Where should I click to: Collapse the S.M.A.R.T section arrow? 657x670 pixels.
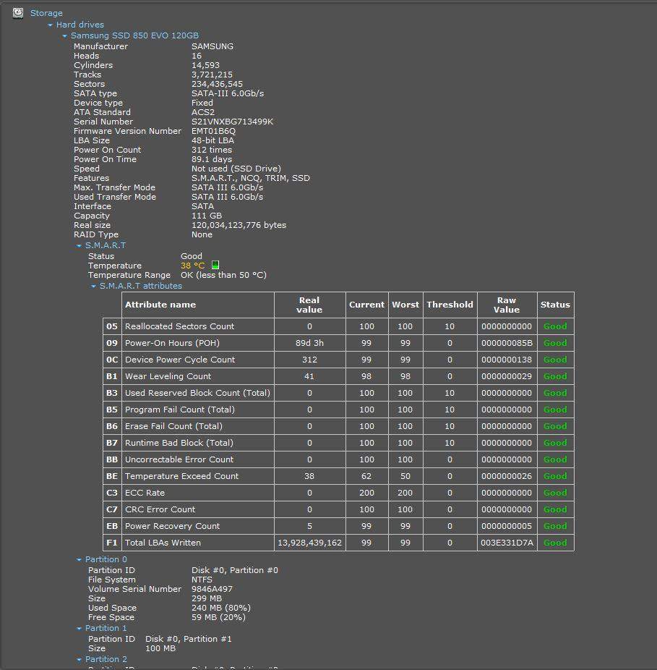[79, 246]
